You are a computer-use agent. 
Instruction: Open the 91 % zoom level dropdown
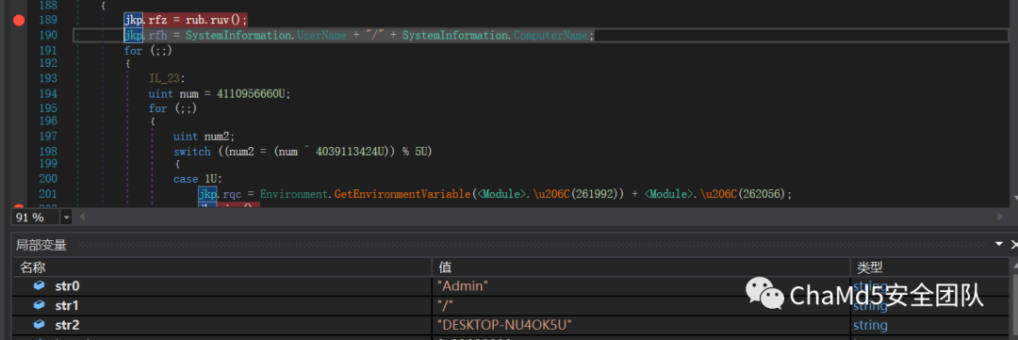coord(66,217)
